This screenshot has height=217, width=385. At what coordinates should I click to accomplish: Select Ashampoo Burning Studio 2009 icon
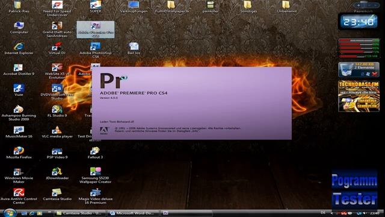pyautogui.click(x=19, y=113)
